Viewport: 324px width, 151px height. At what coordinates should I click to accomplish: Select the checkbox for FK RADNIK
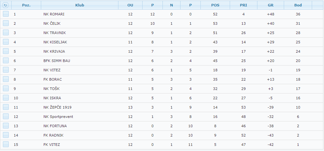coord(6,135)
